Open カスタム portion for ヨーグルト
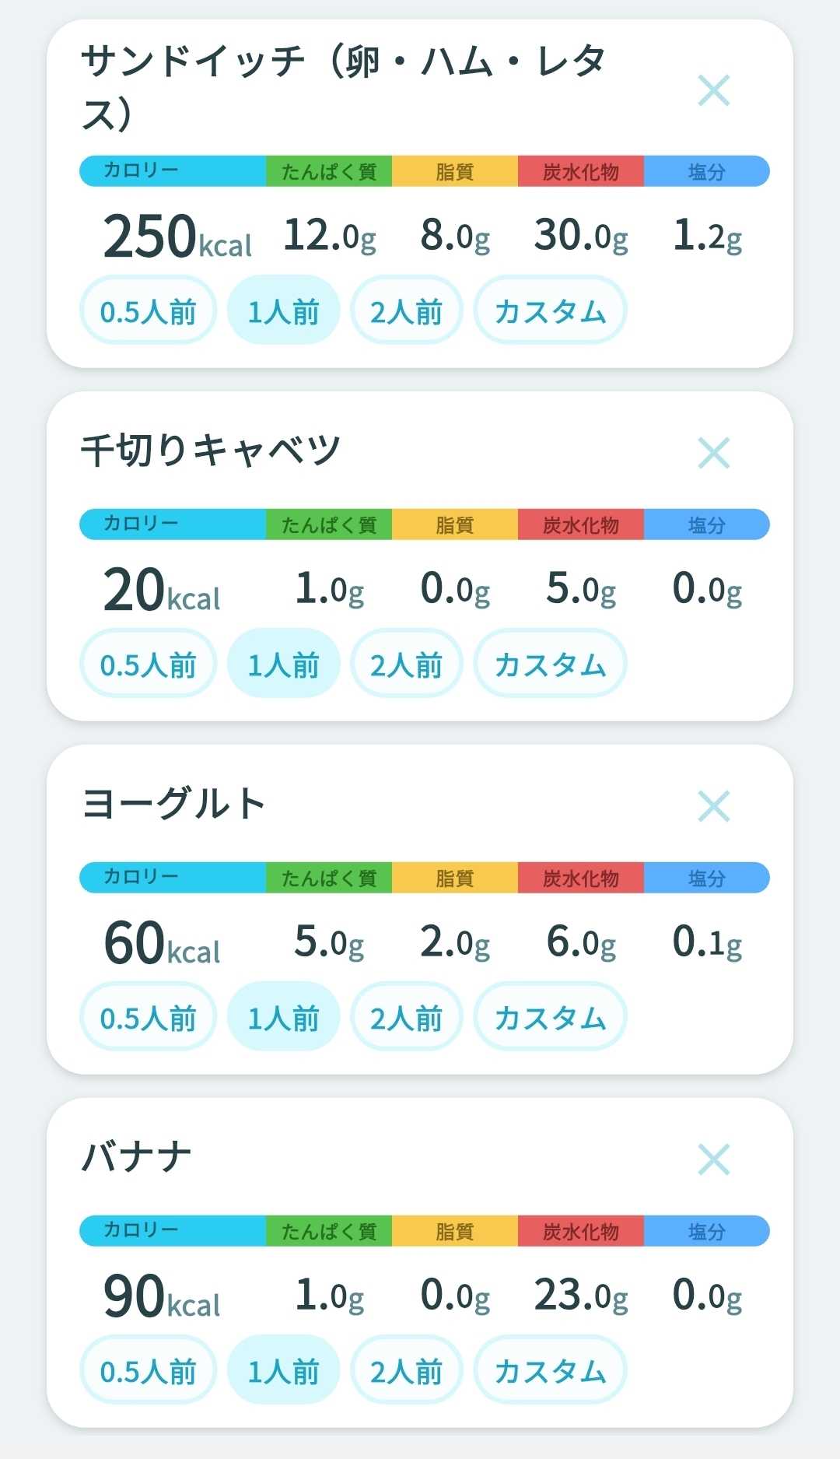 (550, 1017)
